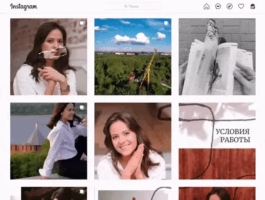Screen dimensions: 265x200
Task: Open the profile avatar menu
Action: 253,6
